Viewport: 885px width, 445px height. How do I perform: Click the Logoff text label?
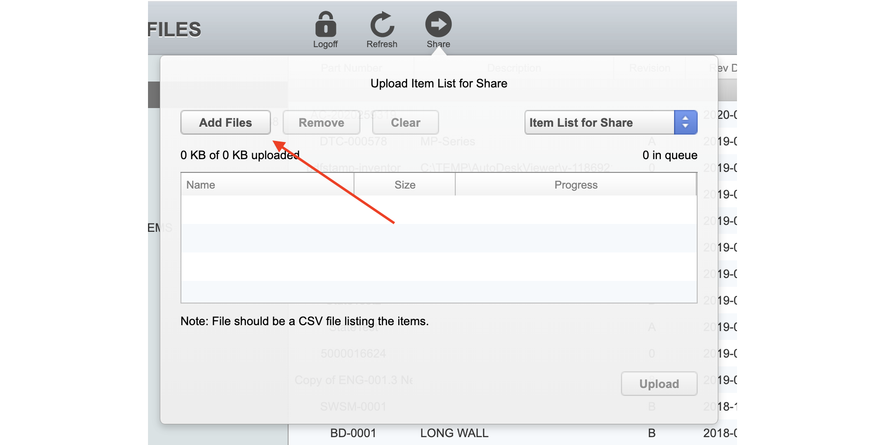point(325,44)
